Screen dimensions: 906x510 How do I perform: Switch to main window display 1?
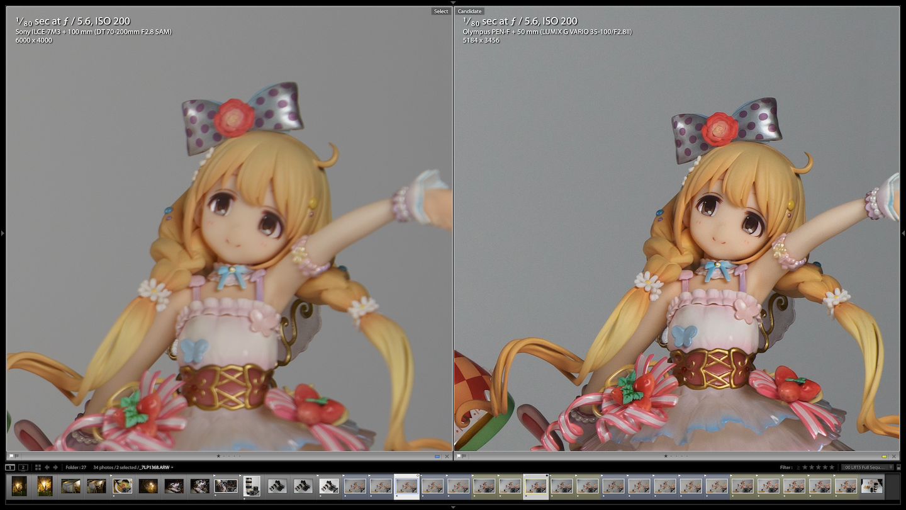tap(10, 467)
